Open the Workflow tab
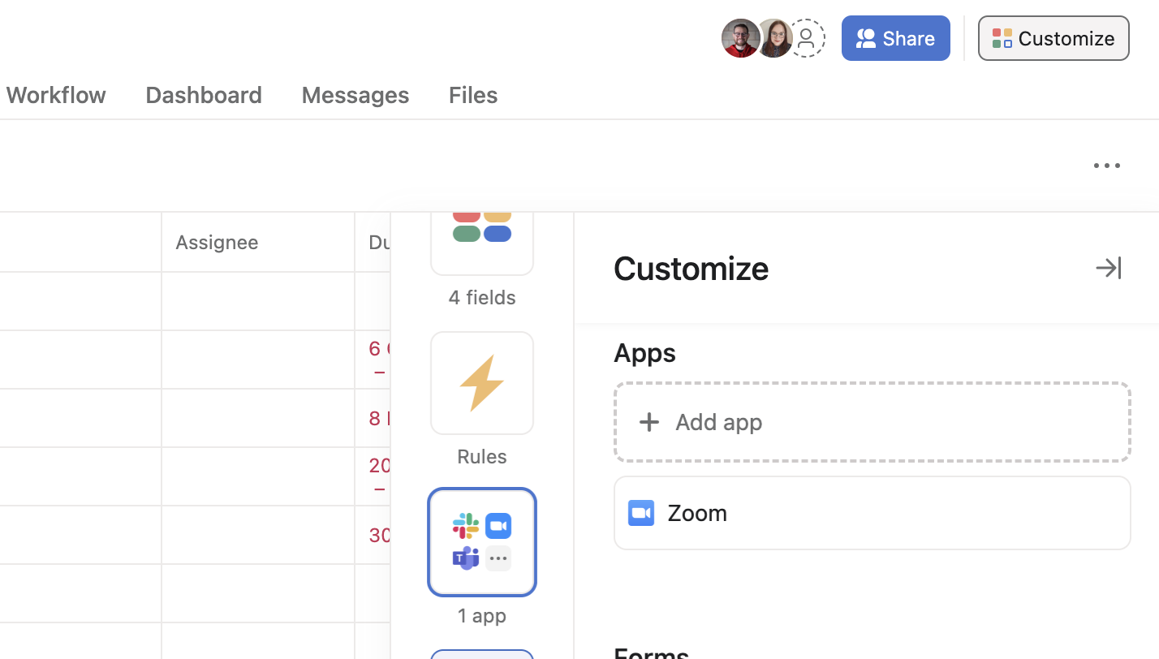The height and width of the screenshot is (659, 1159). pos(56,95)
